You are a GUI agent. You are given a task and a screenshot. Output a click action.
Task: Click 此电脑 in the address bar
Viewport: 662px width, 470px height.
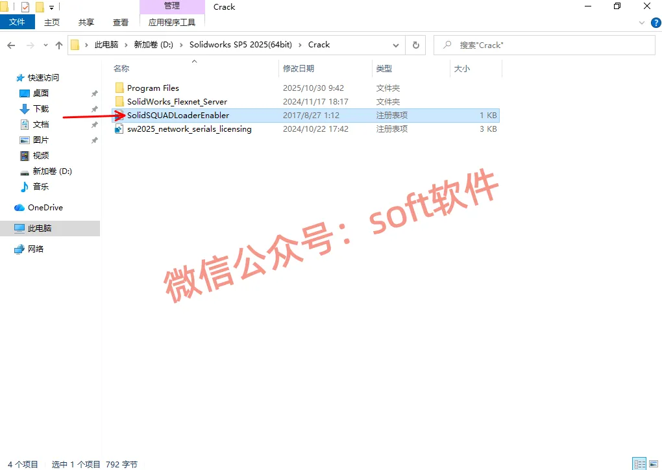click(x=106, y=45)
